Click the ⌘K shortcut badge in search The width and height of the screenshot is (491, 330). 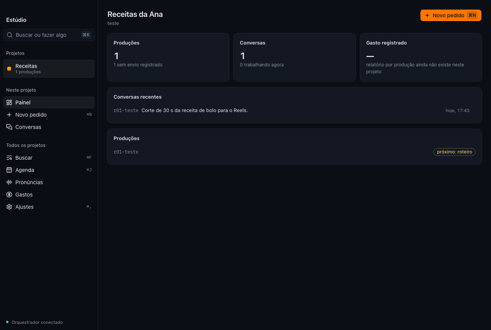point(86,35)
